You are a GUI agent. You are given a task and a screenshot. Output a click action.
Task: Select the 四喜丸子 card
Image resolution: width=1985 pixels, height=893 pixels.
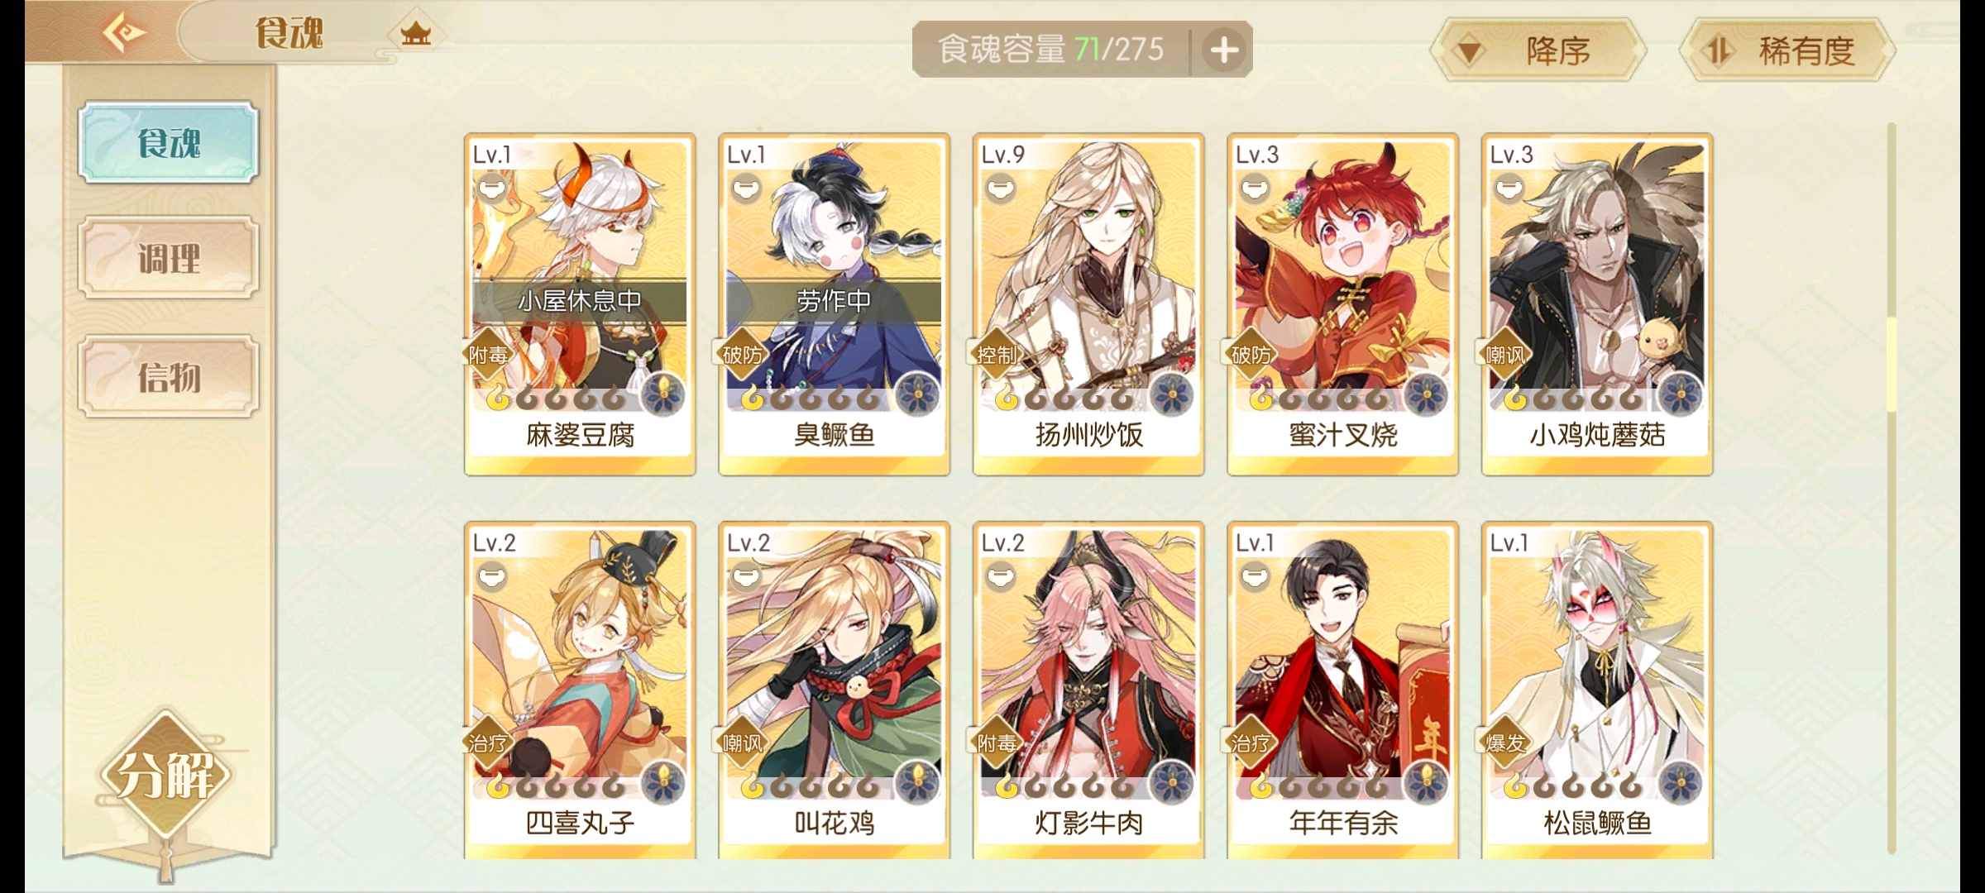(x=580, y=690)
